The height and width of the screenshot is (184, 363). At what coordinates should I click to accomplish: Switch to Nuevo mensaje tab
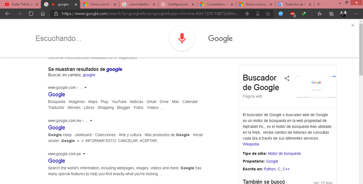click(x=256, y=4)
